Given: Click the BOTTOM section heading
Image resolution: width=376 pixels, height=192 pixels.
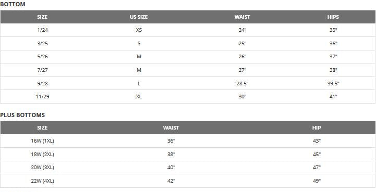Looking at the screenshot, I should tap(13, 4).
